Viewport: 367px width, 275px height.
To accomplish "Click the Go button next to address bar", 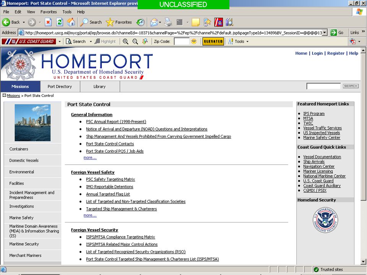I will 337,32.
